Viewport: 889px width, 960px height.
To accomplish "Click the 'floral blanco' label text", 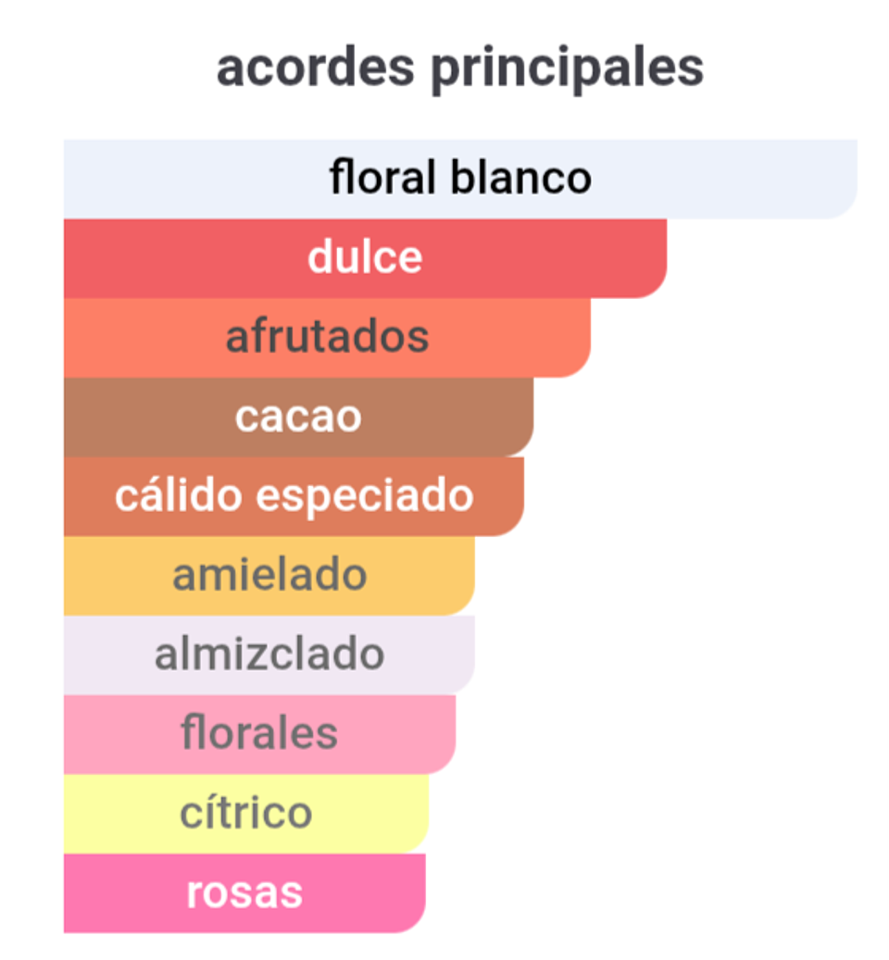I will point(460,178).
